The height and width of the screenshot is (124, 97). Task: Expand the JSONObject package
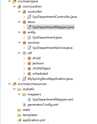pyautogui.click(x=24, y=68)
